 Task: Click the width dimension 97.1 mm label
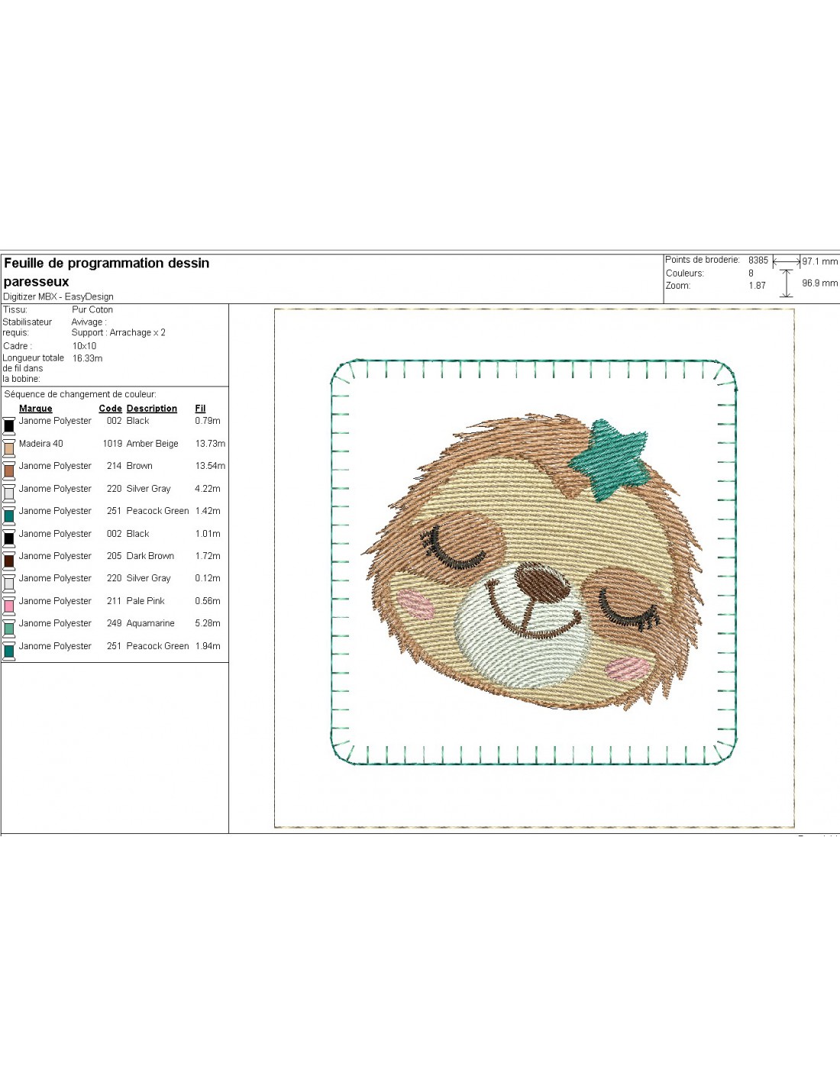tap(819, 261)
